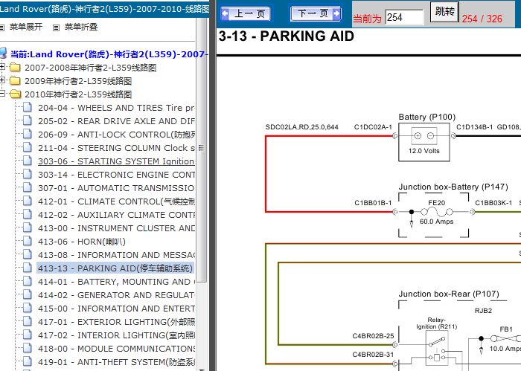The width and height of the screenshot is (521, 371).
Task: Open 204-04 WHEELS AND TIRES entry
Action: [116, 108]
